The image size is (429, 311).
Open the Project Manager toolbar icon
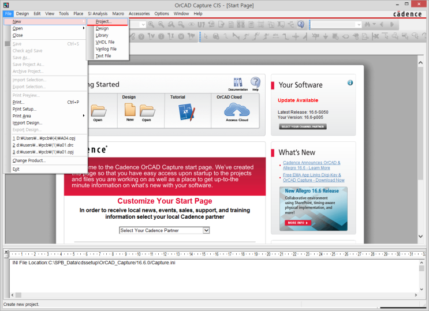tap(291, 25)
